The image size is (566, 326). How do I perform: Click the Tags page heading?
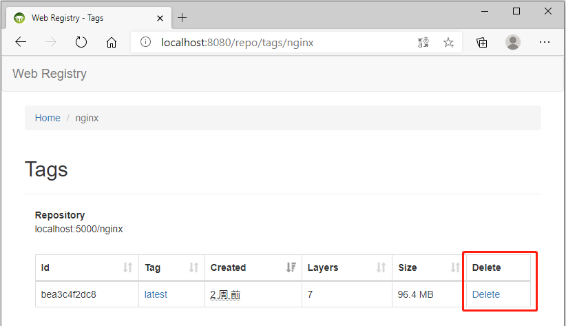pos(46,170)
